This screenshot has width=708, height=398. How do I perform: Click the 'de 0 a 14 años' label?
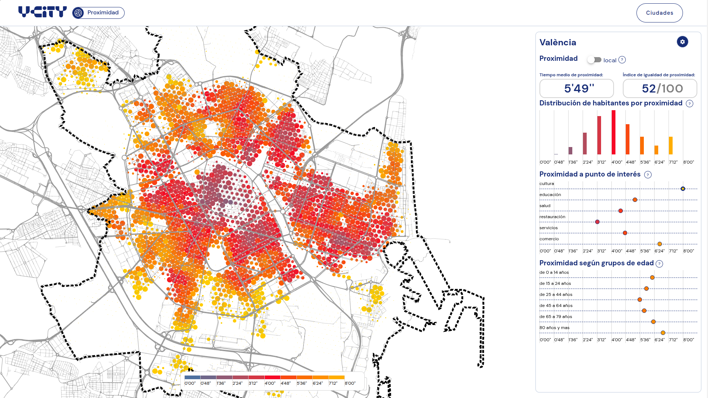point(554,272)
